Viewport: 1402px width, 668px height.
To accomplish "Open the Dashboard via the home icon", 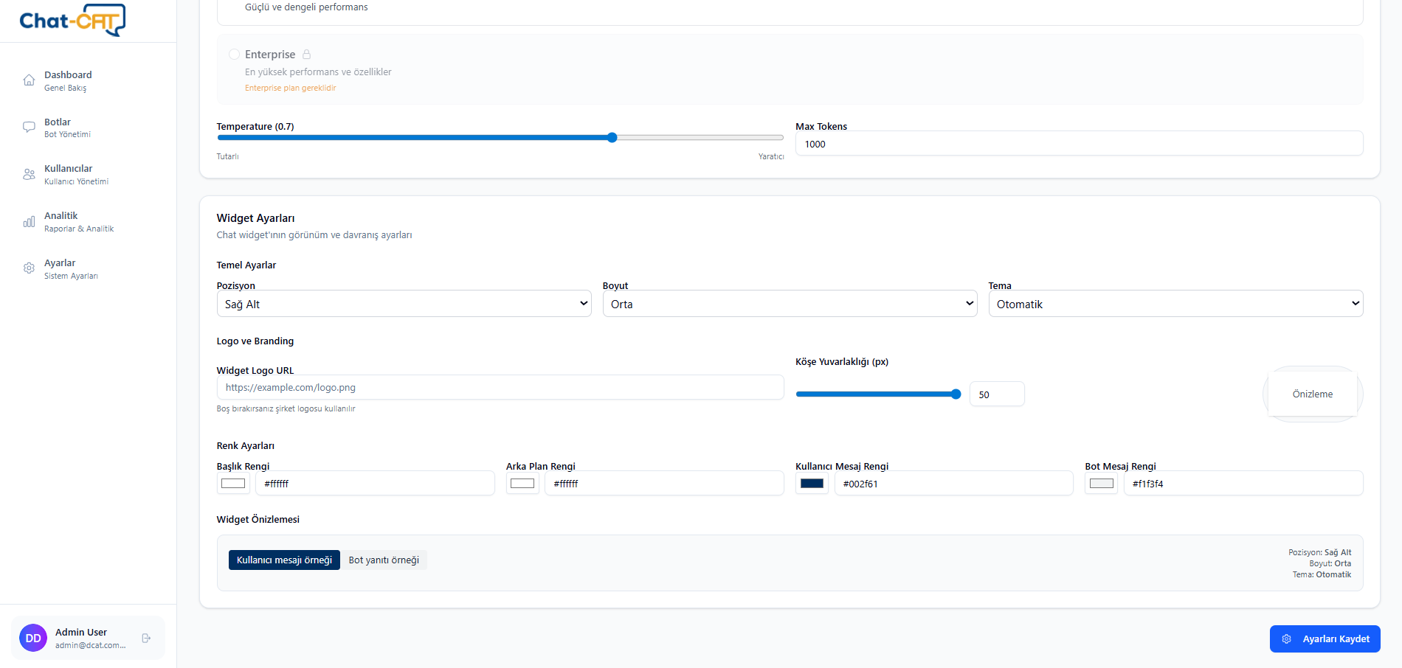I will pyautogui.click(x=29, y=79).
